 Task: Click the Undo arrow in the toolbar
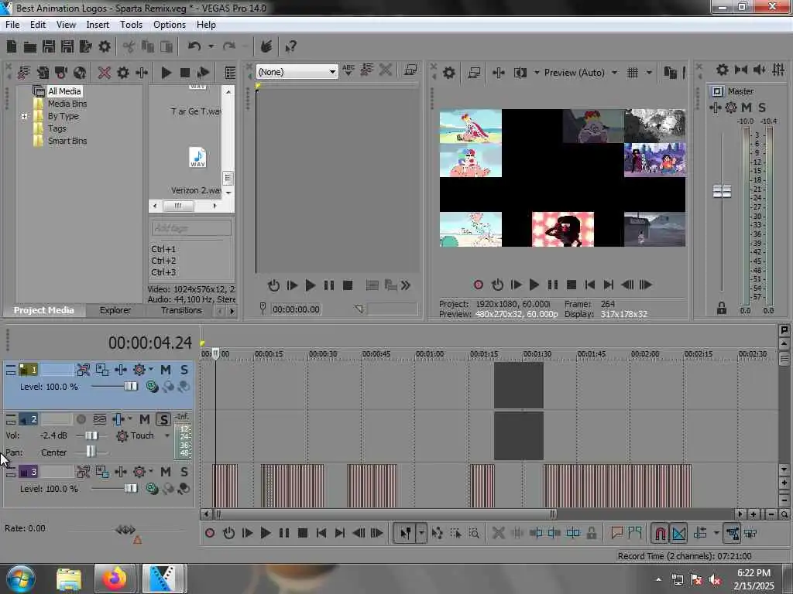[194, 47]
